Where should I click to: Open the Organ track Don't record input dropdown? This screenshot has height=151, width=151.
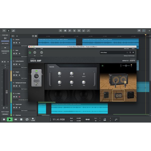[x=20, y=78]
